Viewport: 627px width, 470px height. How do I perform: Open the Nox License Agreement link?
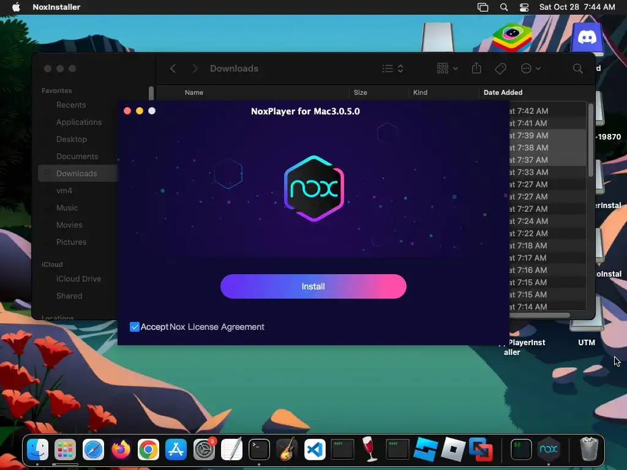tap(217, 327)
